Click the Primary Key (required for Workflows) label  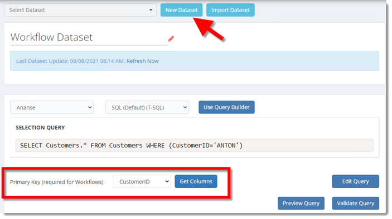click(57, 182)
